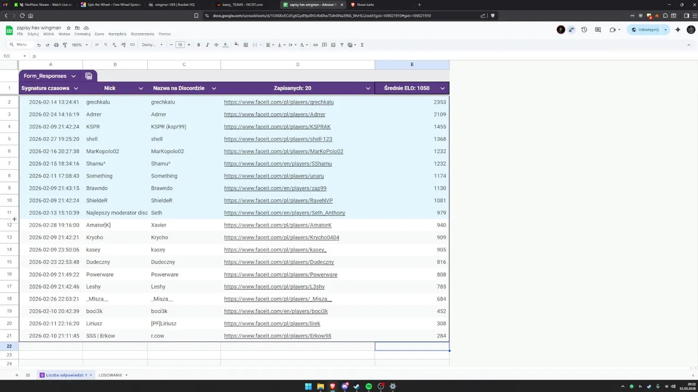This screenshot has width=698, height=392.
Task: Open Spotify from the taskbar
Action: tap(369, 387)
